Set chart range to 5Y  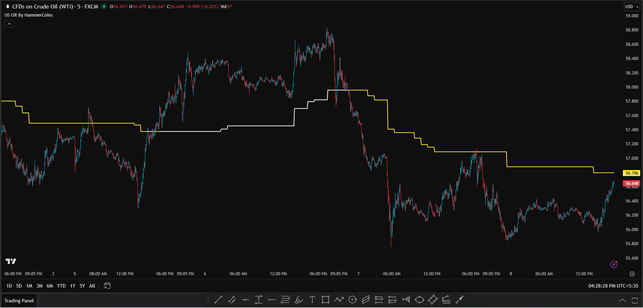click(82, 286)
